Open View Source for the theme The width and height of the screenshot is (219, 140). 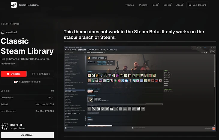point(41,74)
